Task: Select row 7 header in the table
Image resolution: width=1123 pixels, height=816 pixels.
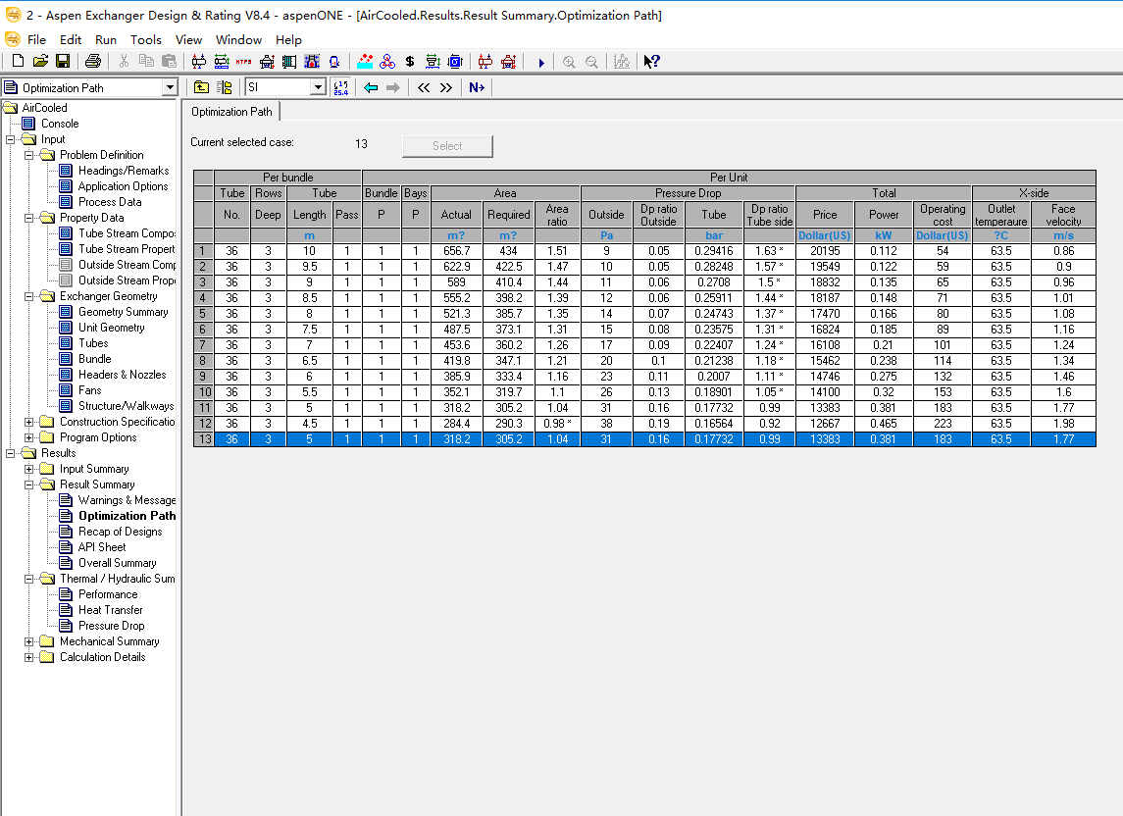Action: tap(203, 345)
